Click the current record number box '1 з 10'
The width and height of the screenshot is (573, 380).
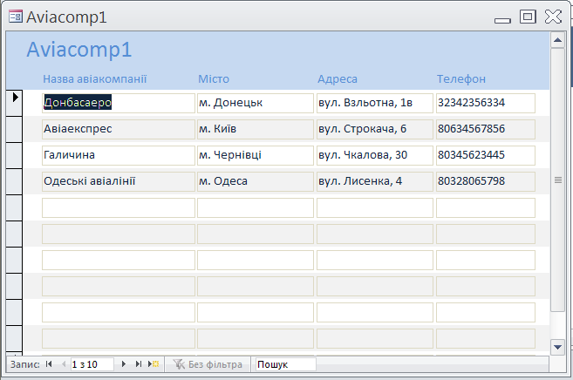point(92,364)
